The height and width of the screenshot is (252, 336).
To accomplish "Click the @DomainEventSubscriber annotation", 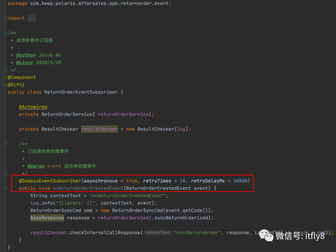I will point(50,181).
